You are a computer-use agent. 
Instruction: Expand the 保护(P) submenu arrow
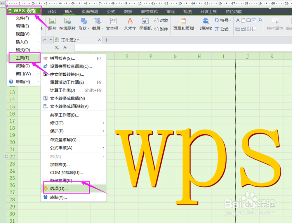103,131
